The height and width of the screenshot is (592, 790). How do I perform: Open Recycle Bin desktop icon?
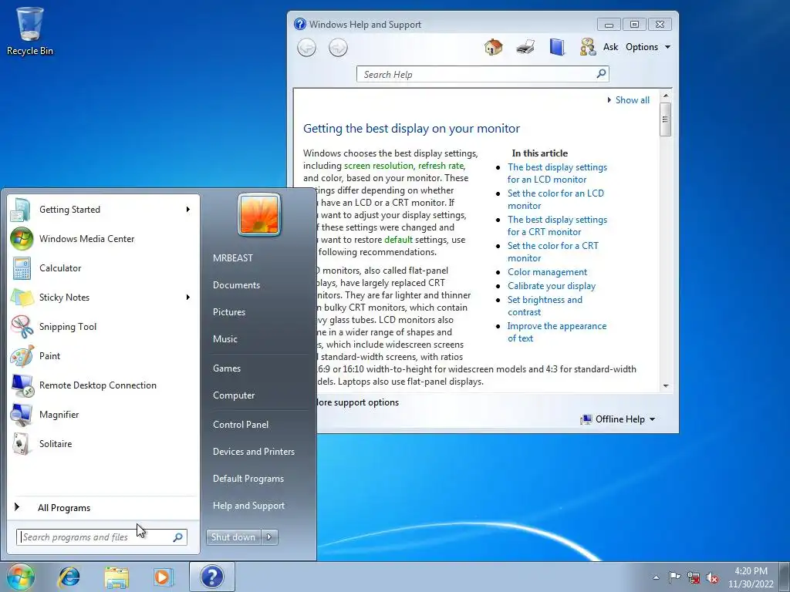(30, 31)
